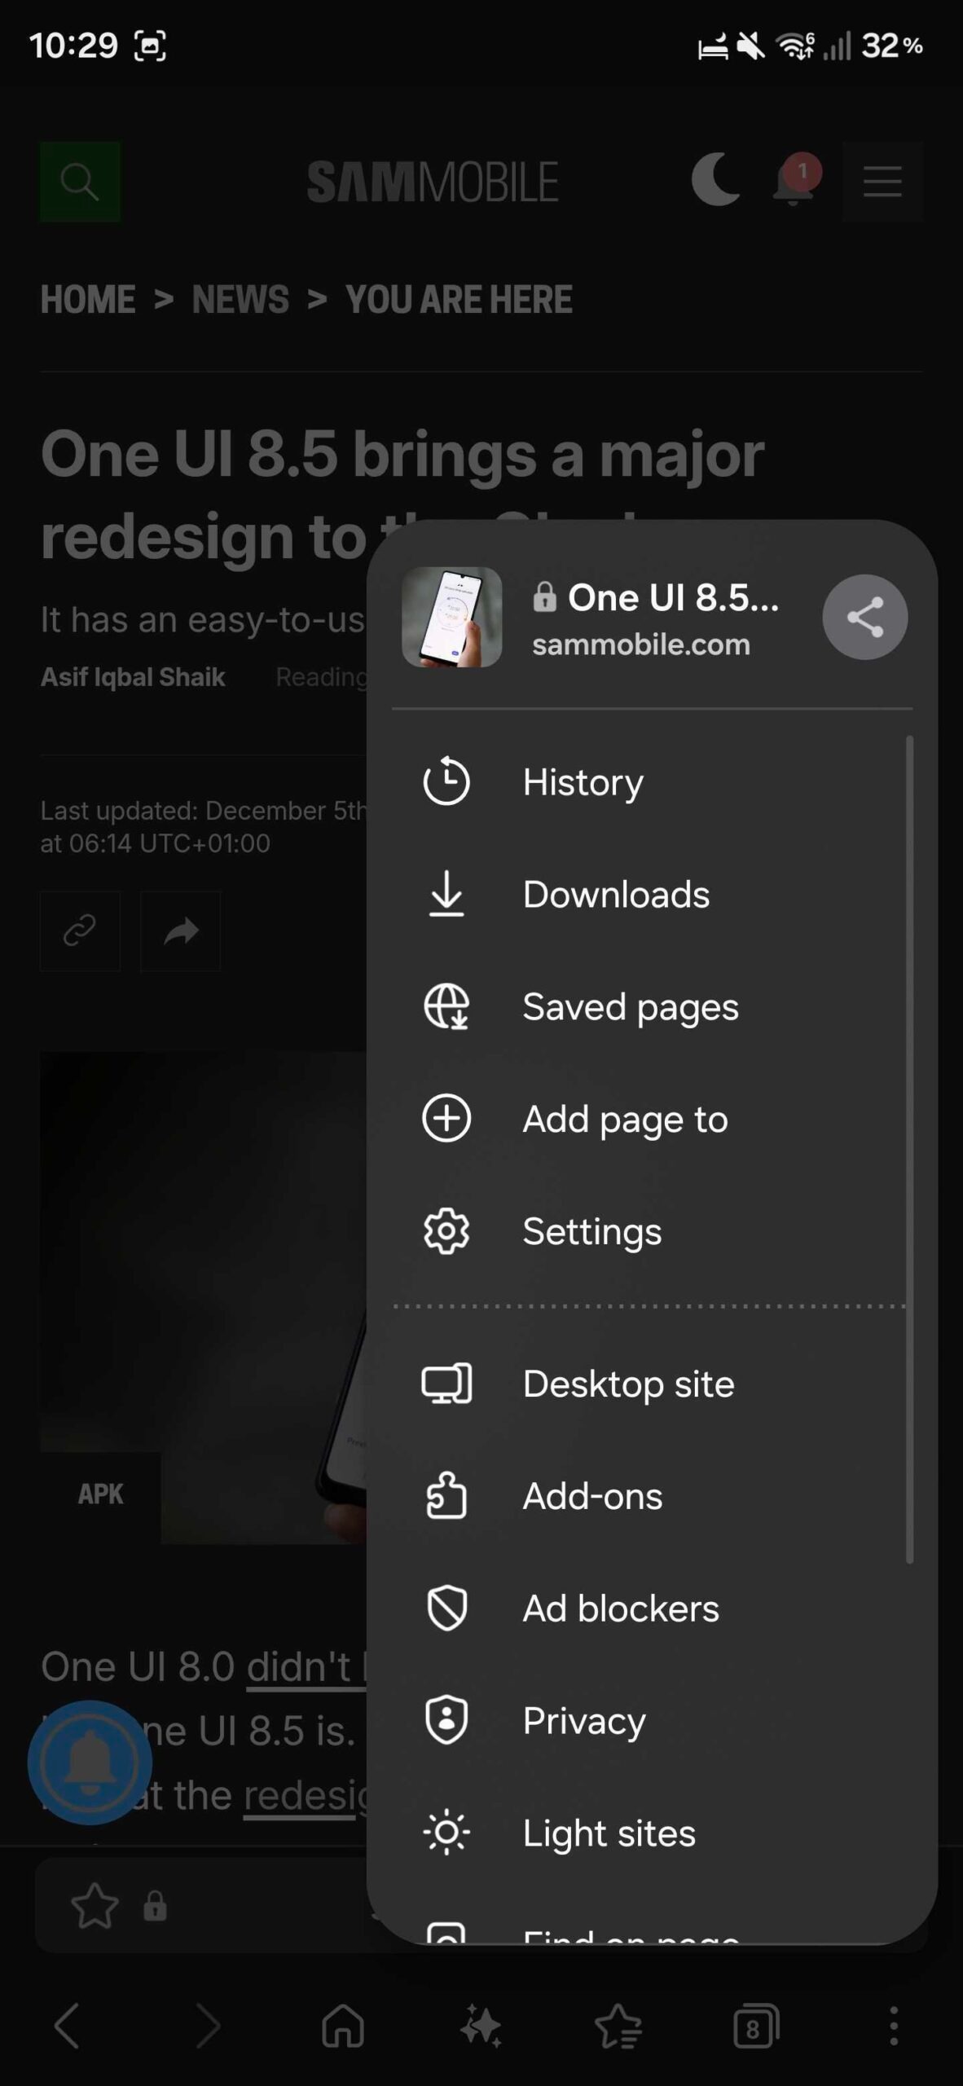Tap the share icon in menu header
Image resolution: width=963 pixels, height=2086 pixels.
864,617
